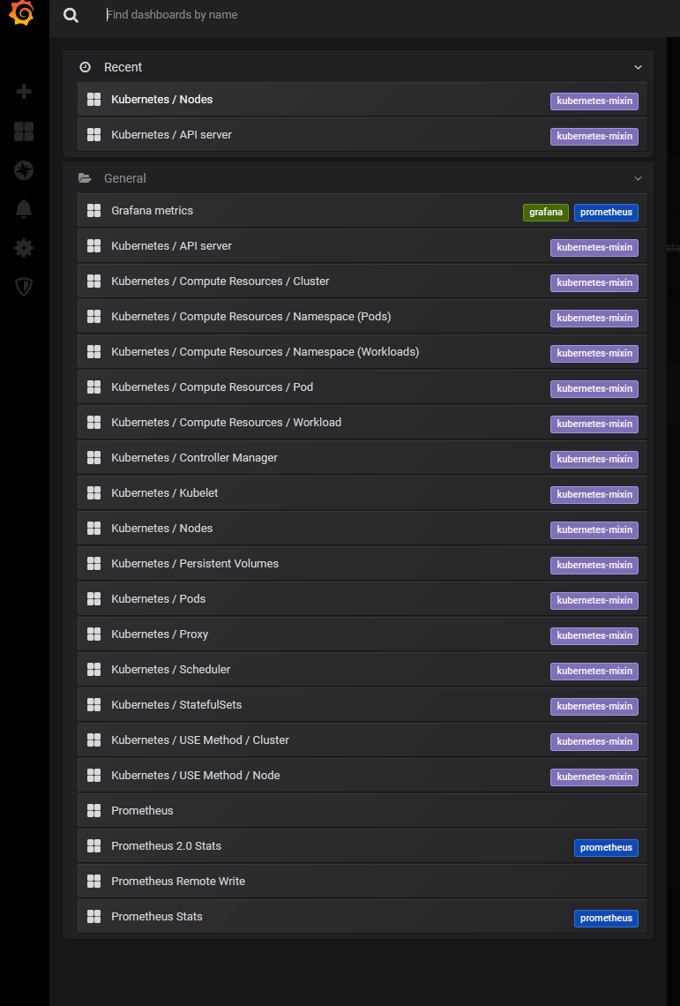Screen dimensions: 680x1006
Task: Click dashboard icon beside Kubernetes / Kubelet
Action: 93,492
